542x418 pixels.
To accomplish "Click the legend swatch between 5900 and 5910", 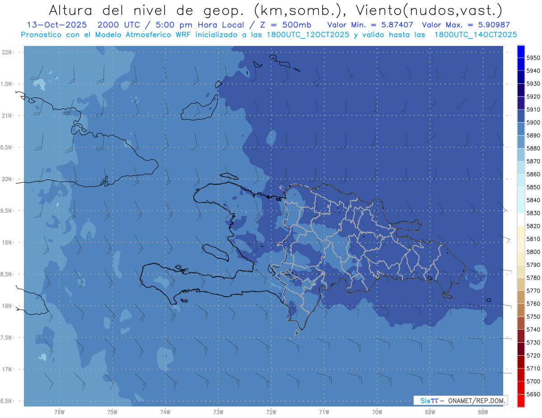I will tap(521, 116).
